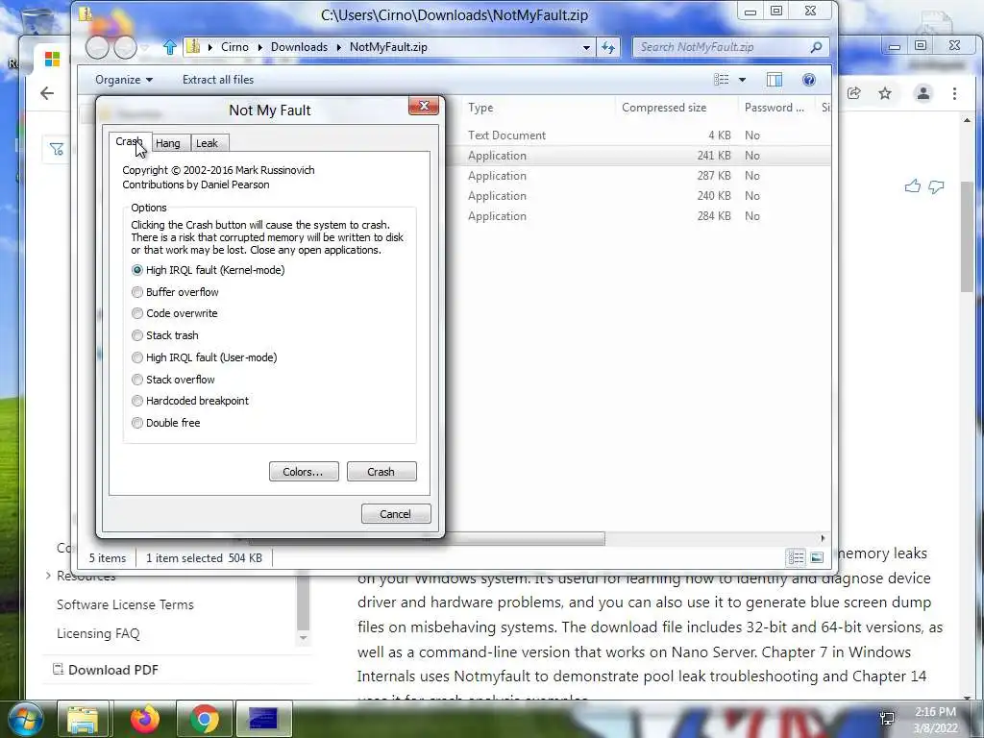The height and width of the screenshot is (738, 984).
Task: Refresh the Explorer folder view
Action: [x=608, y=47]
